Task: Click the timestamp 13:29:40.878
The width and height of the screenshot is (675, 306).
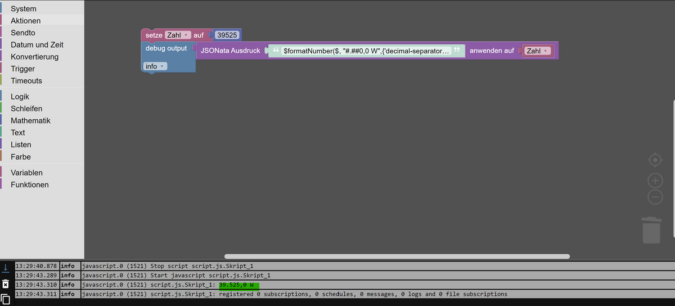Action: pyautogui.click(x=36, y=265)
